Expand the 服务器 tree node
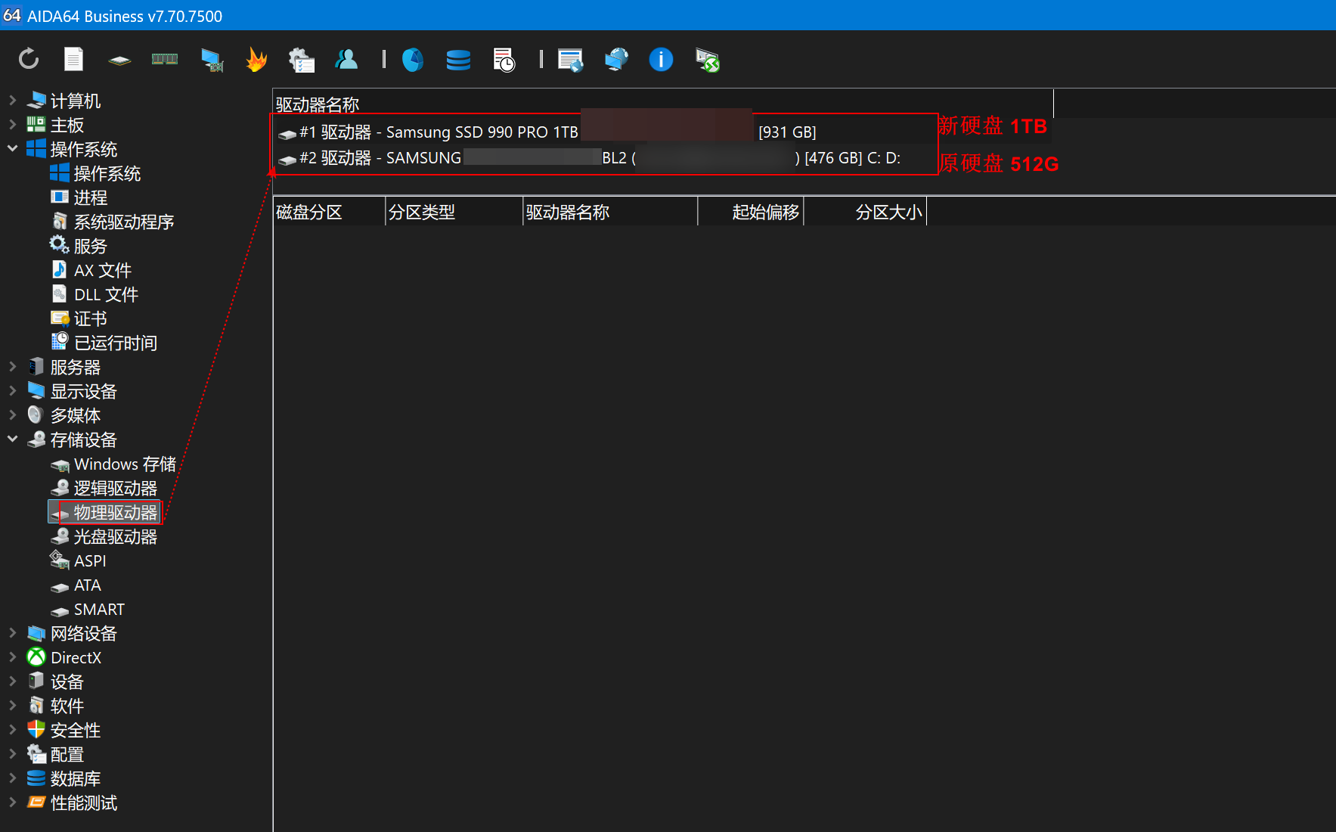The width and height of the screenshot is (1336, 832). [x=12, y=366]
